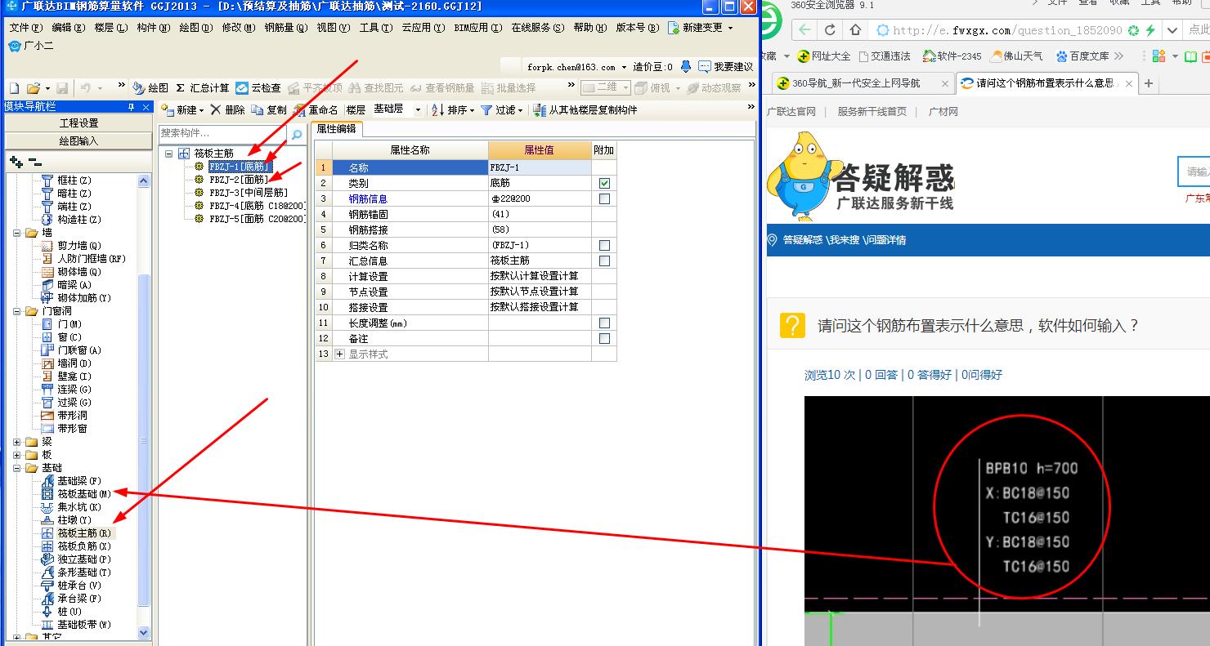Click the expand-all plus icon in navigation

coord(16,163)
